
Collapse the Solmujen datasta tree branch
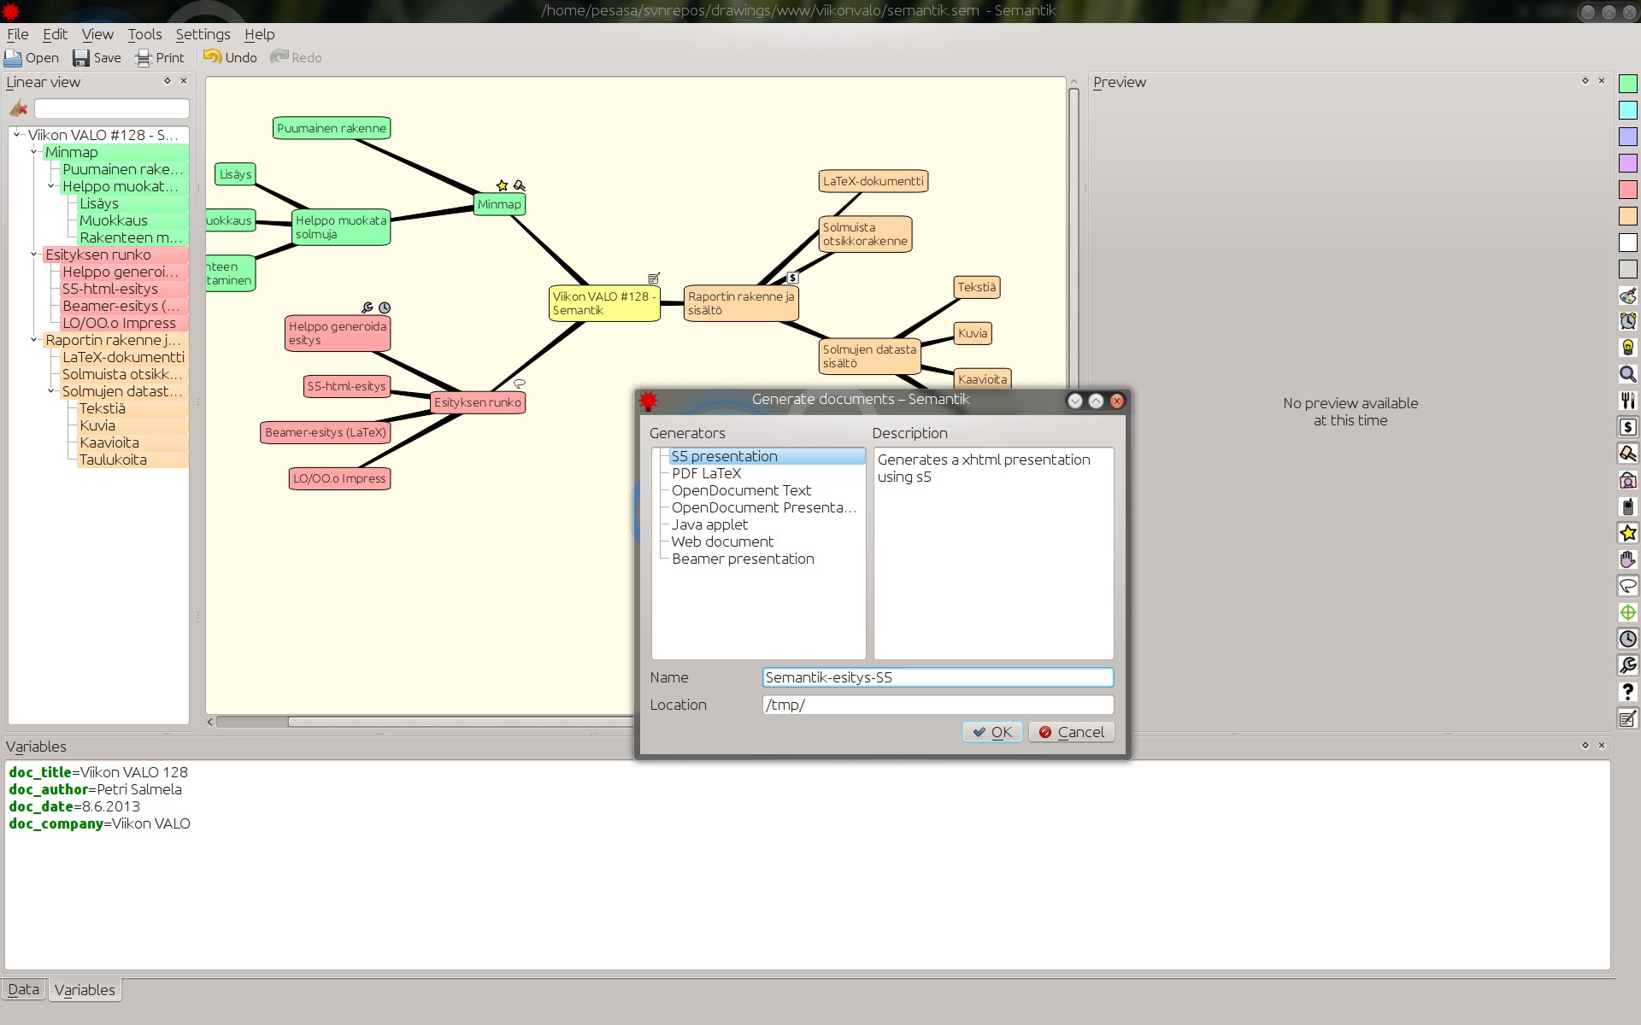[51, 391]
